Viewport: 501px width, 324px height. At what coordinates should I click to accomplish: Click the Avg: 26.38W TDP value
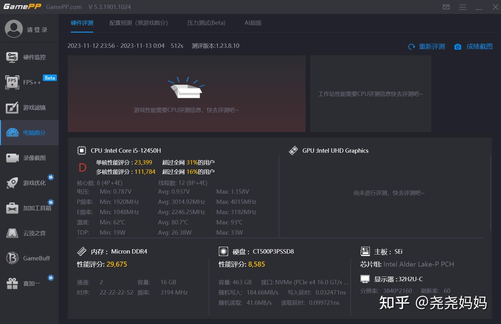click(x=175, y=232)
